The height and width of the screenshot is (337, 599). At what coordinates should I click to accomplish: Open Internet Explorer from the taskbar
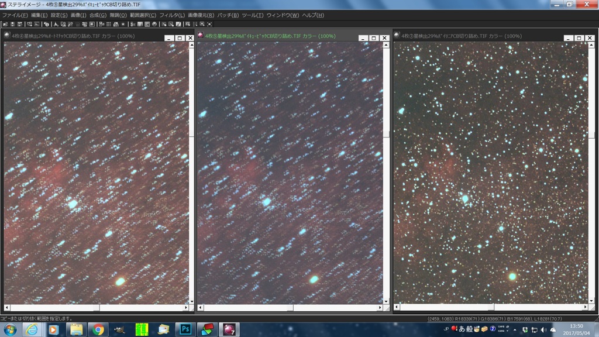pyautogui.click(x=32, y=329)
